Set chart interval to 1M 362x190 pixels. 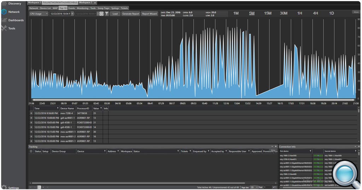[x=236, y=13]
